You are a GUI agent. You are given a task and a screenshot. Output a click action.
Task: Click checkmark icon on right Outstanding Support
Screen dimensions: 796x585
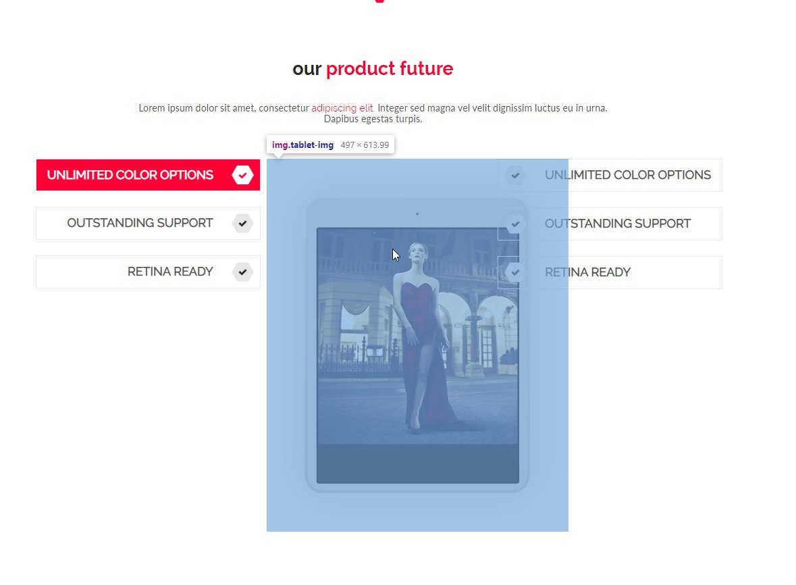515,224
